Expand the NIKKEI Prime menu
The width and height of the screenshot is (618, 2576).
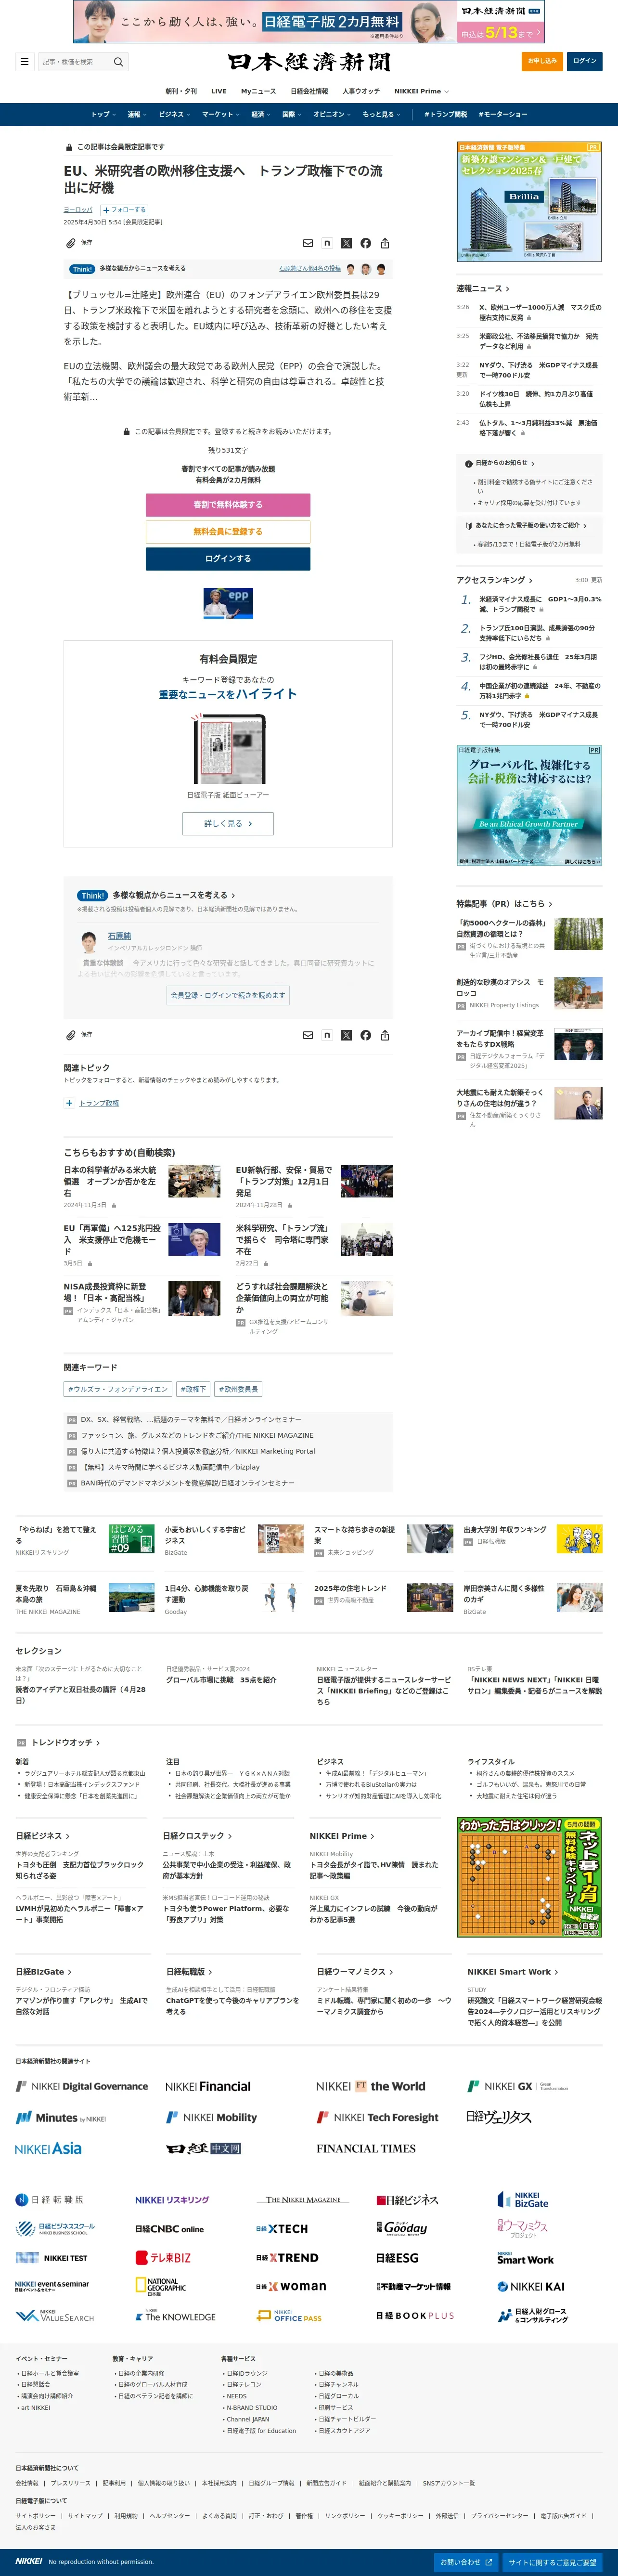coord(421,91)
